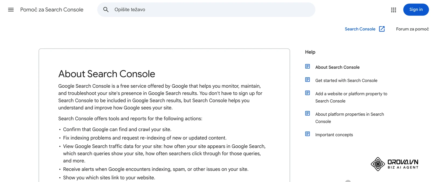Open Add a website or platform property article
435x182 pixels.
[351, 97]
